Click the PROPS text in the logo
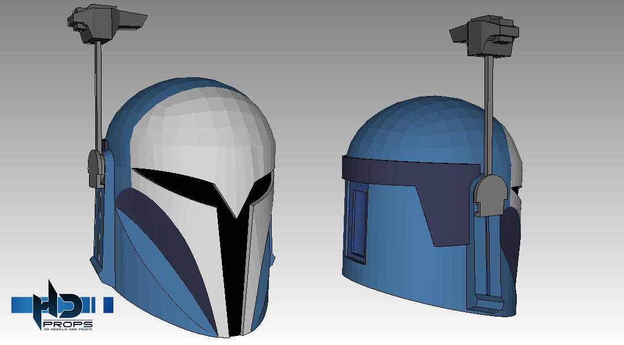Screen dimensions: 624x345 click(68, 323)
